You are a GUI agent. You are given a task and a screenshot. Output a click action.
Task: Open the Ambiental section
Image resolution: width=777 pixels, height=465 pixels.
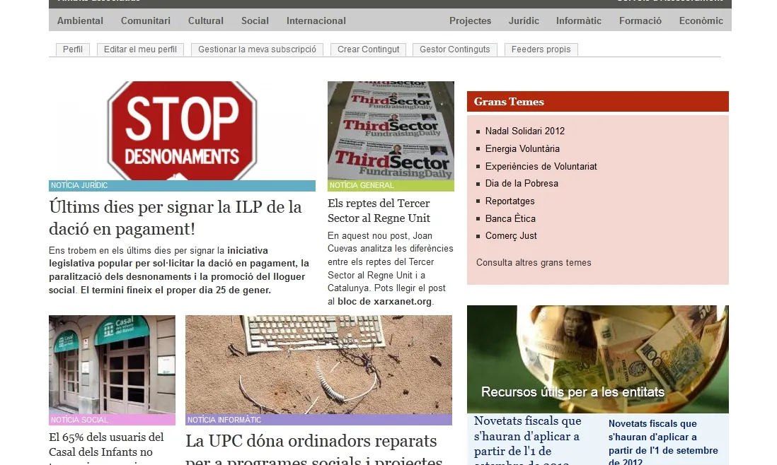coord(80,20)
